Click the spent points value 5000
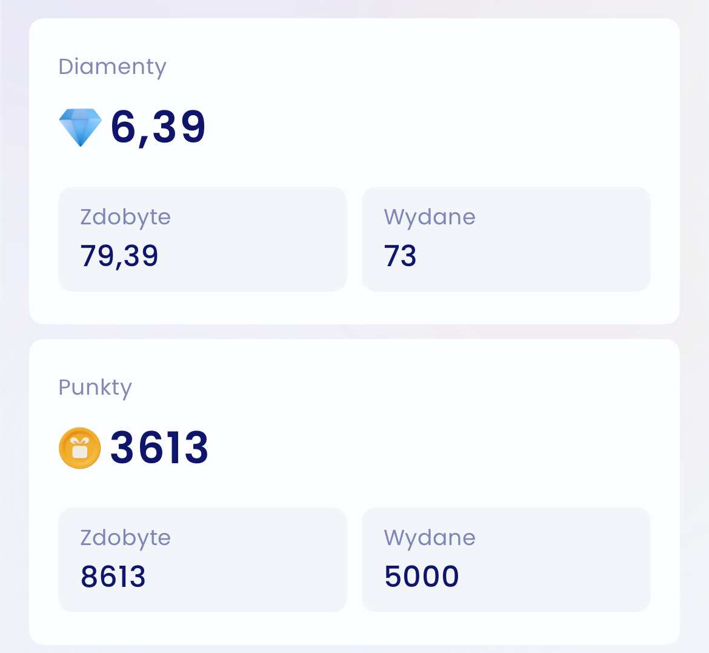This screenshot has height=653, width=709. click(421, 577)
